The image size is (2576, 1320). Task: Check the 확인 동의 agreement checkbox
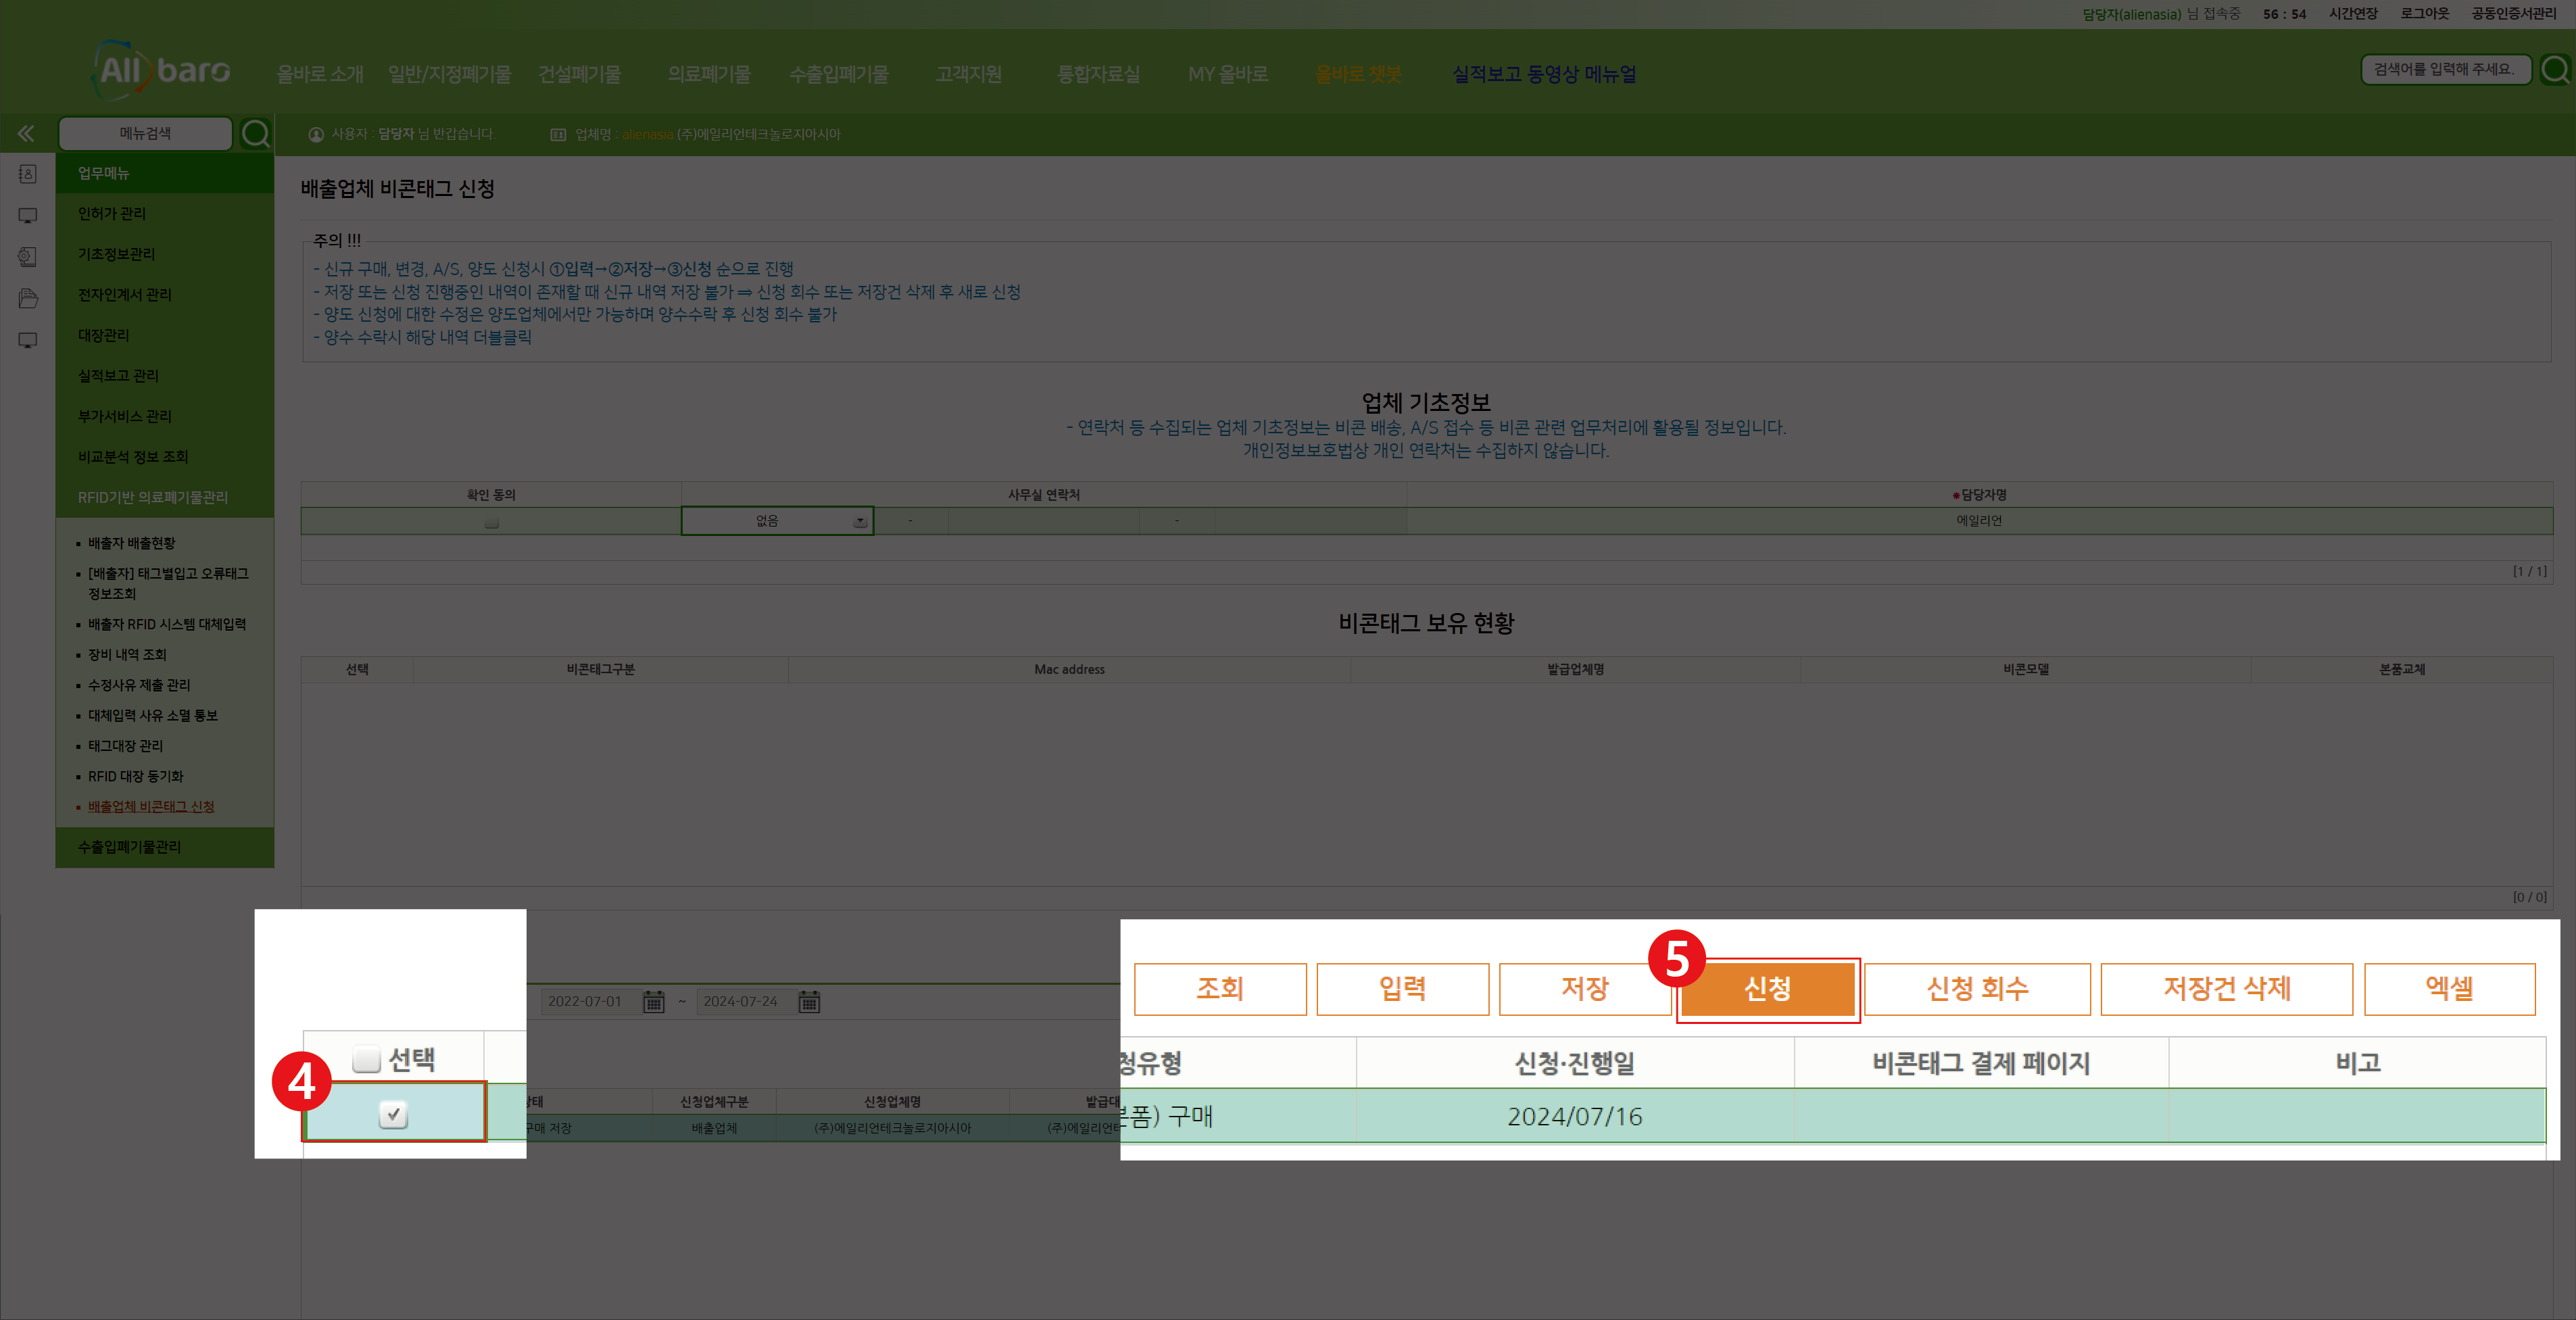coord(490,521)
